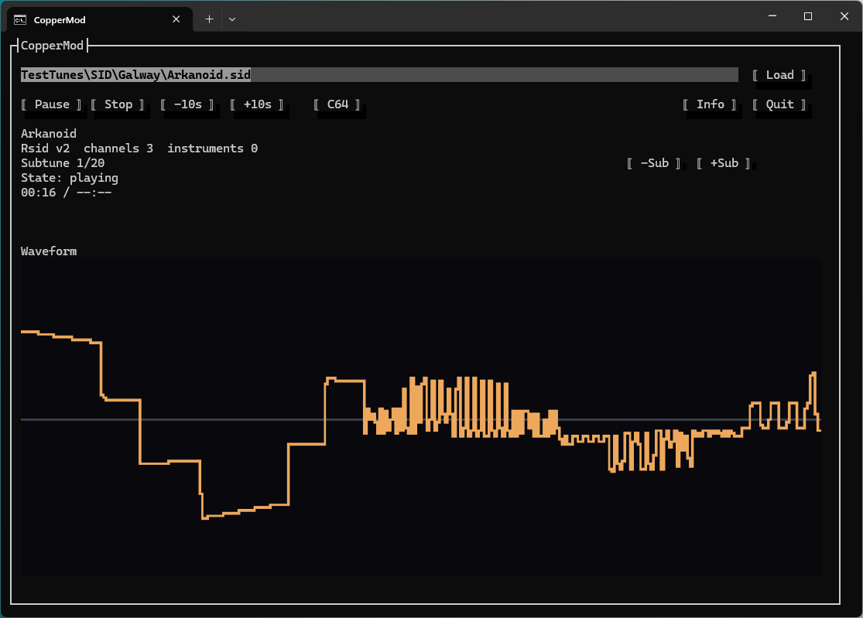Click the orange waveform display
Screen dimensions: 863x618
tap(420, 418)
